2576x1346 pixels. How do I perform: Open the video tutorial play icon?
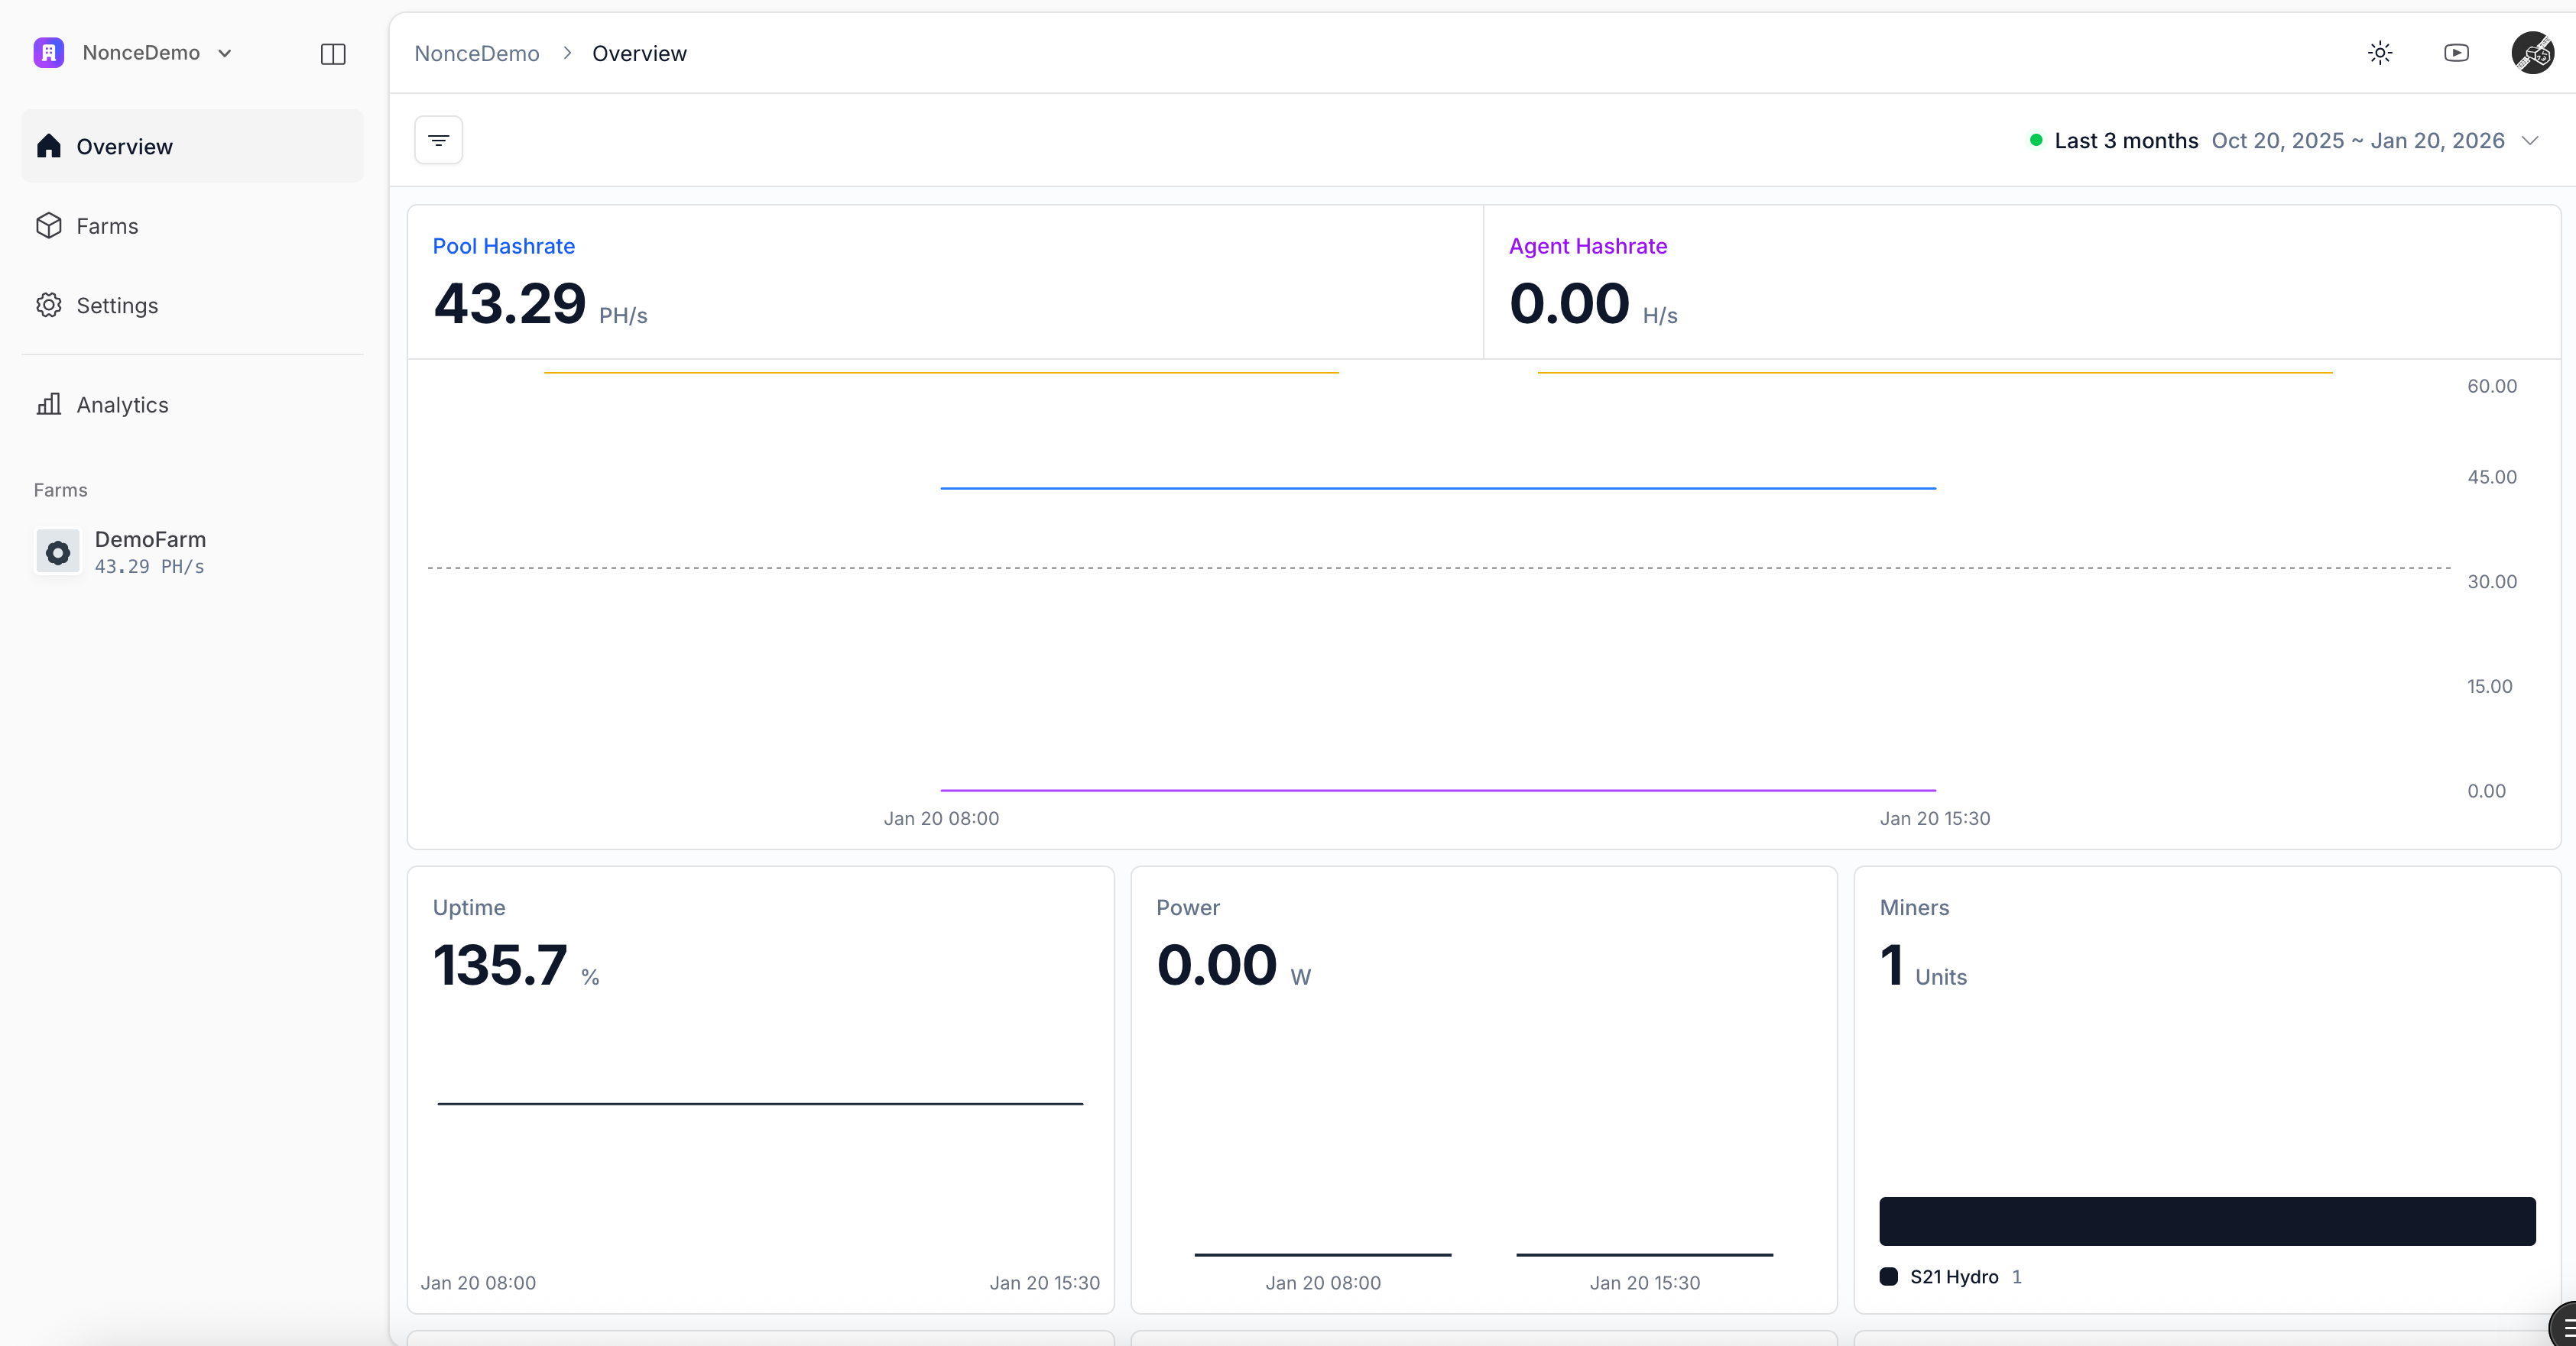tap(2457, 52)
